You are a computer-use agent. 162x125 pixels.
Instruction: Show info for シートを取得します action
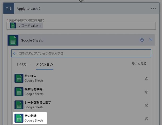pyautogui.click(x=147, y=105)
